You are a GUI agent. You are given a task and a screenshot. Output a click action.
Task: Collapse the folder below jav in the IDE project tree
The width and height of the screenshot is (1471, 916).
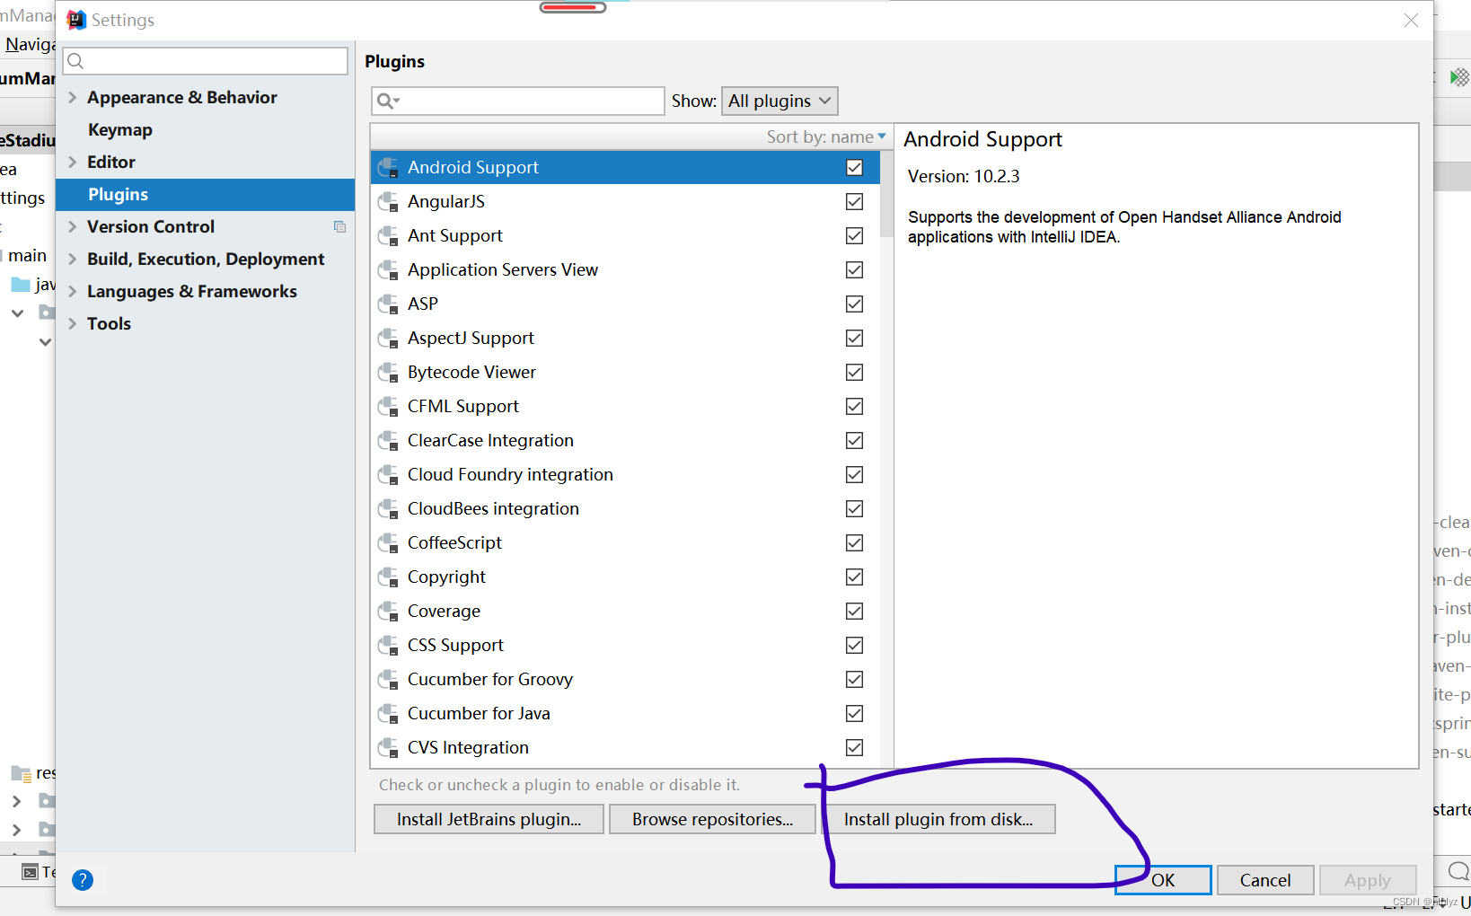17,313
